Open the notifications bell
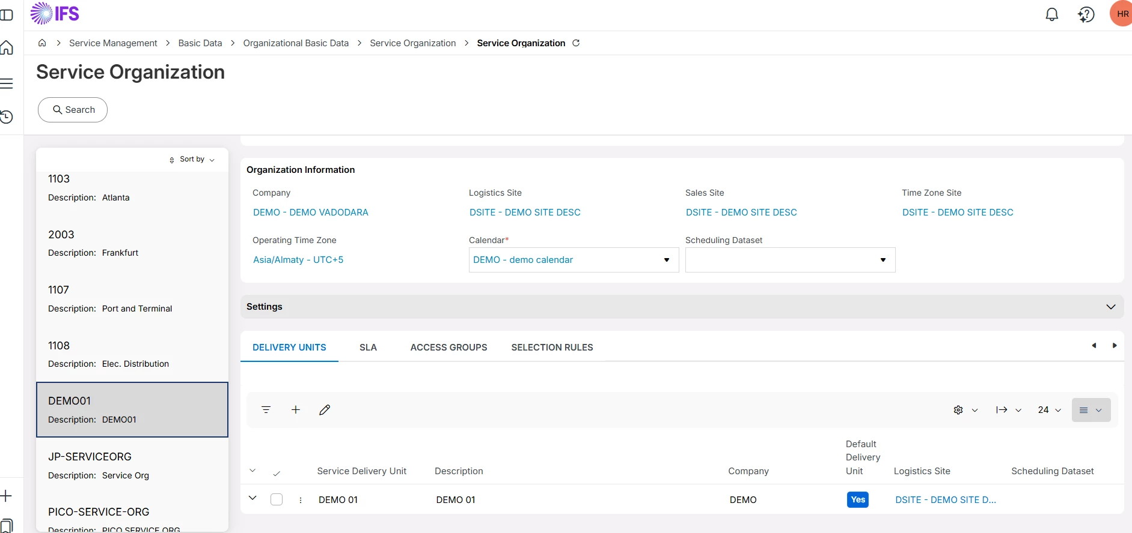 pos(1051,14)
